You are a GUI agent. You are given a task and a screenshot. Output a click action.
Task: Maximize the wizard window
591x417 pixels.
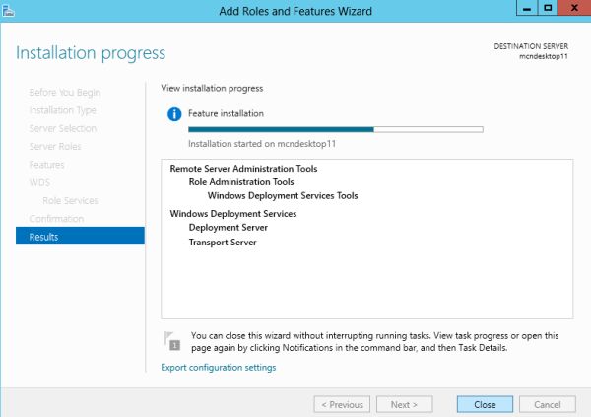pos(548,8)
